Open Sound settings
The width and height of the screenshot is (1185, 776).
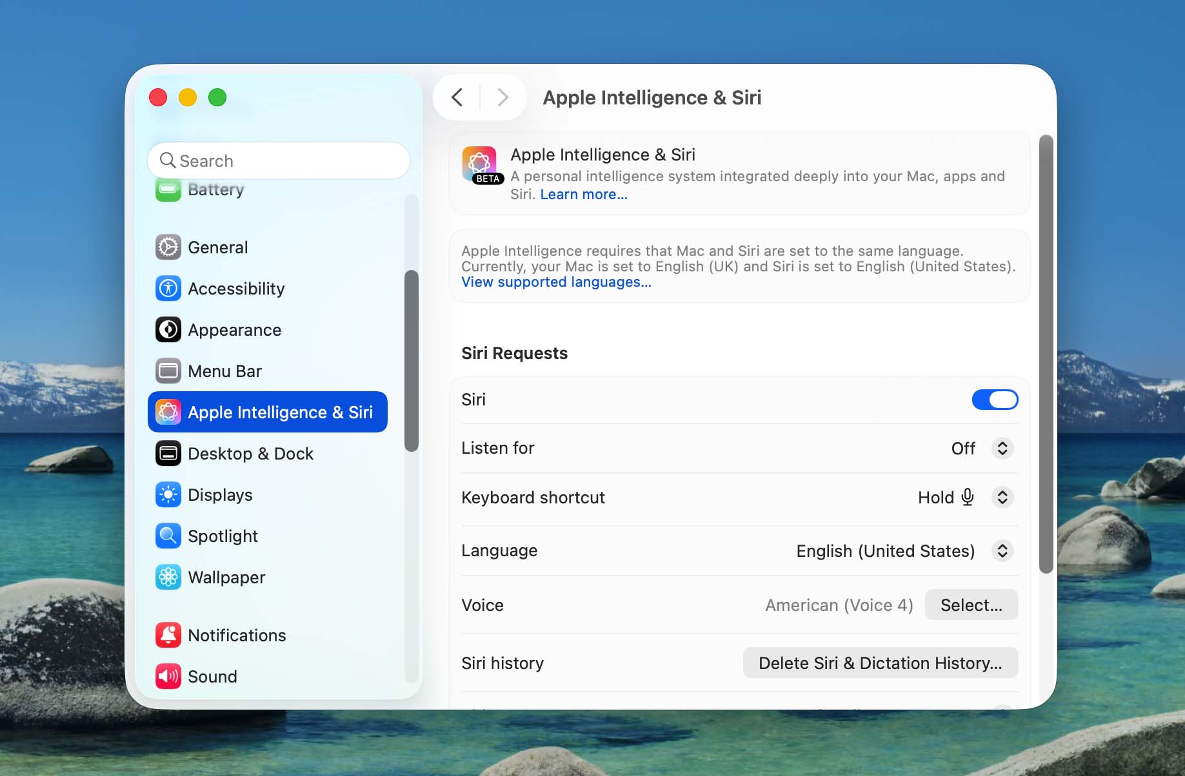(268, 677)
